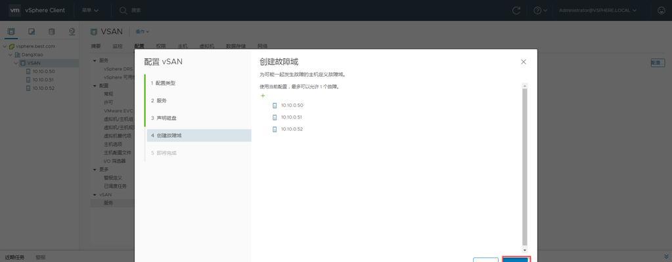Open the hosts and clusters inventory view

[x=11, y=31]
